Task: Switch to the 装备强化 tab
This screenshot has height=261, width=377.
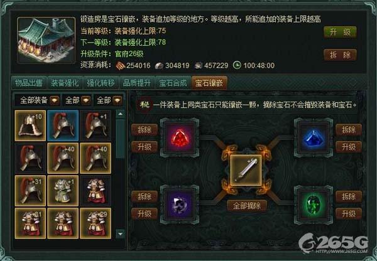Action: pos(65,83)
